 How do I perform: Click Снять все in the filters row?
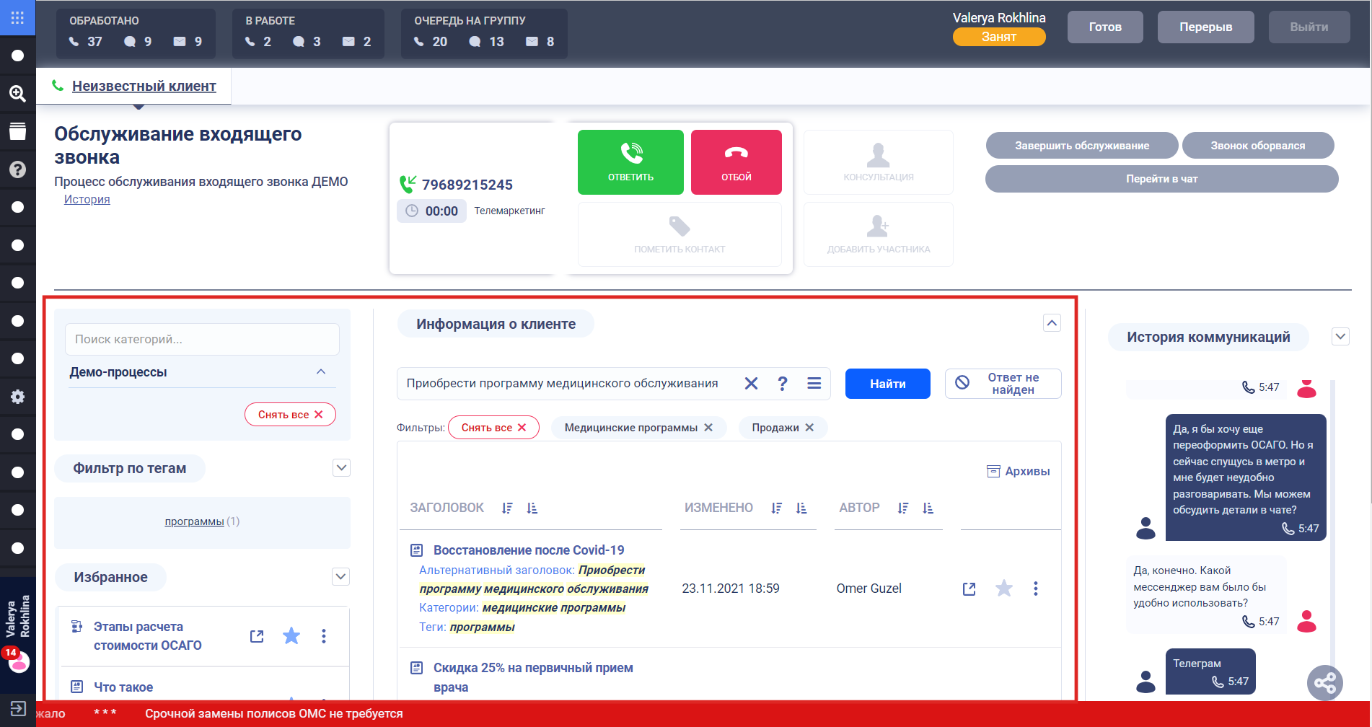pyautogui.click(x=493, y=428)
